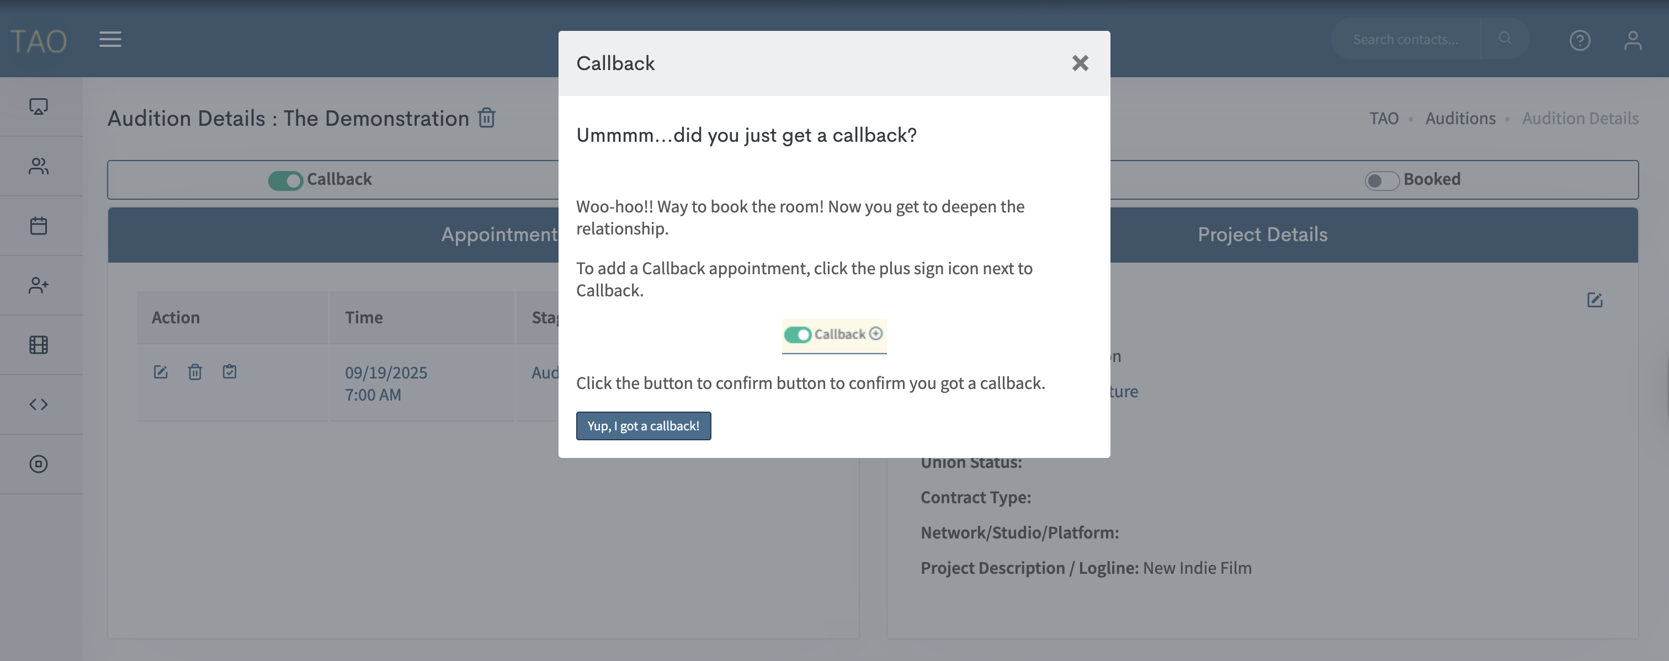Edit Project Details with pencil icon
This screenshot has width=1669, height=661.
coord(1594,300)
